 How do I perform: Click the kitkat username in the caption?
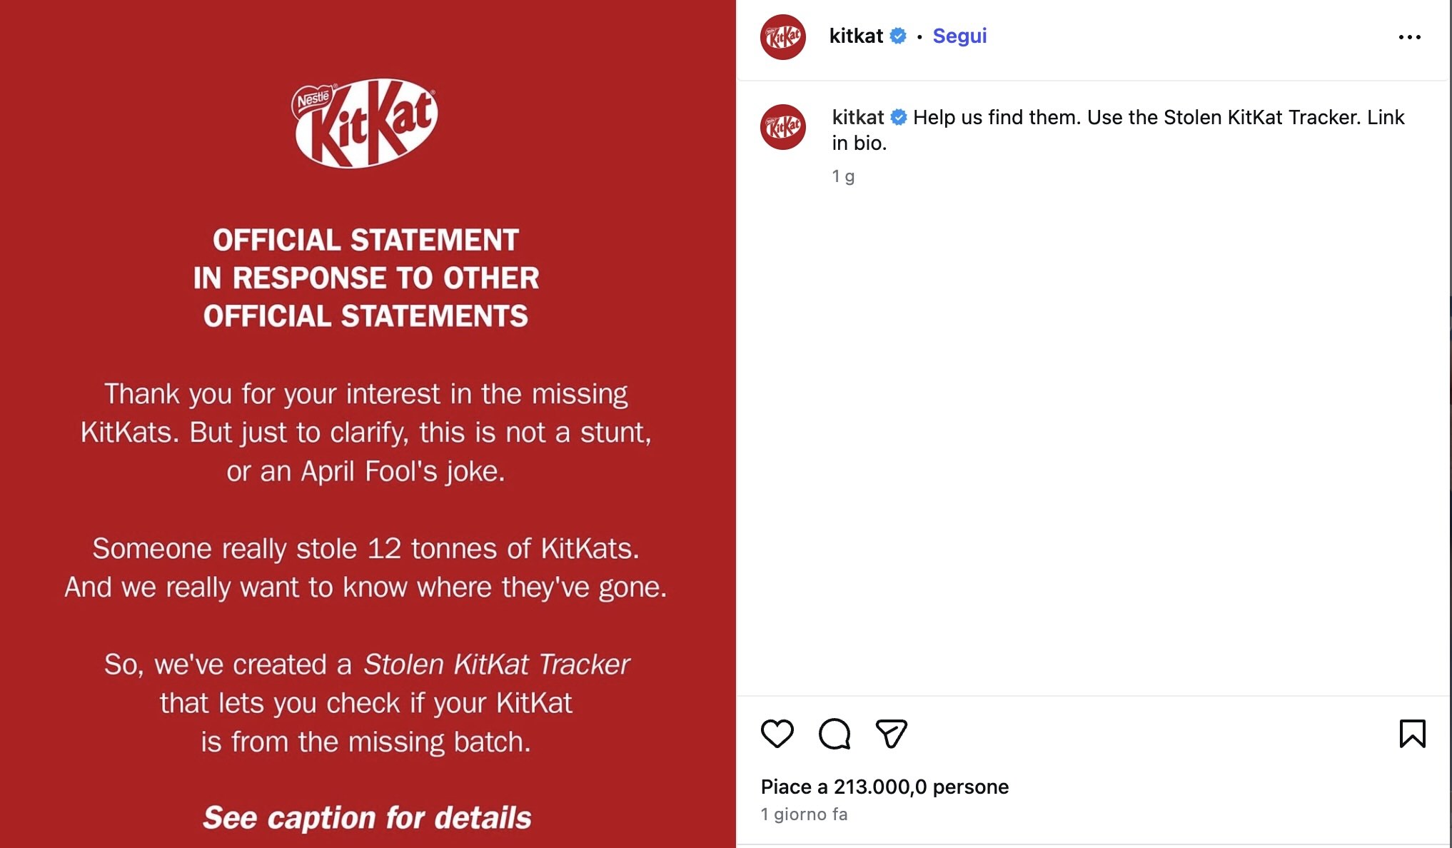857,117
